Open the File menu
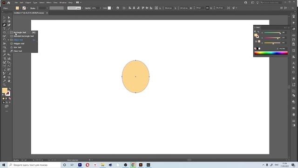 [x=16, y=3]
